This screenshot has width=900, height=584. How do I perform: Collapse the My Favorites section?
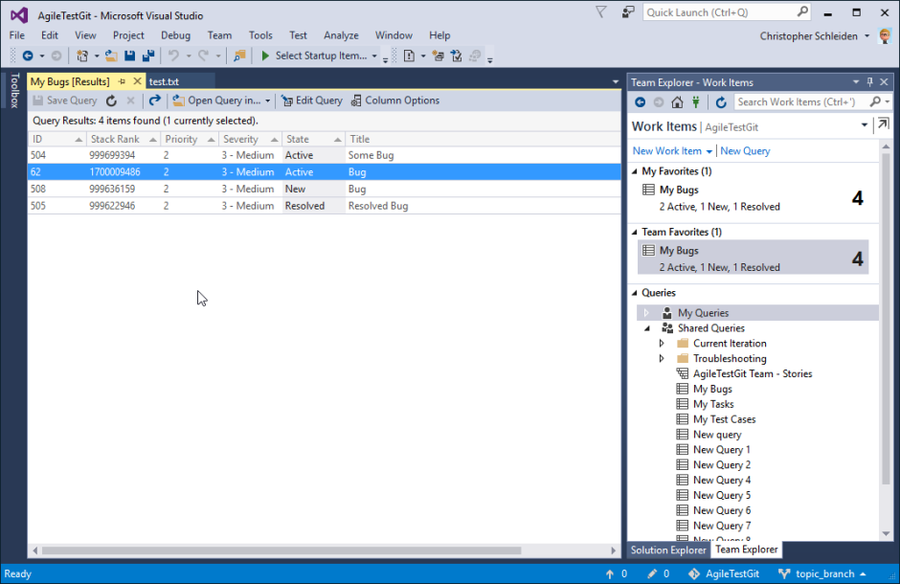tap(635, 171)
